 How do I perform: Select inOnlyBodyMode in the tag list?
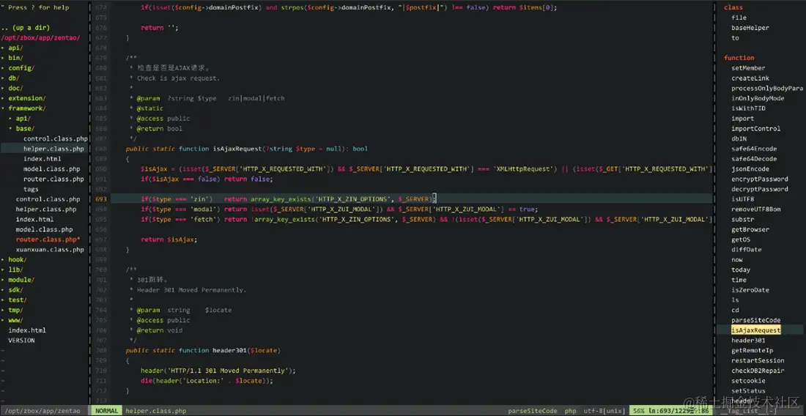click(x=758, y=98)
